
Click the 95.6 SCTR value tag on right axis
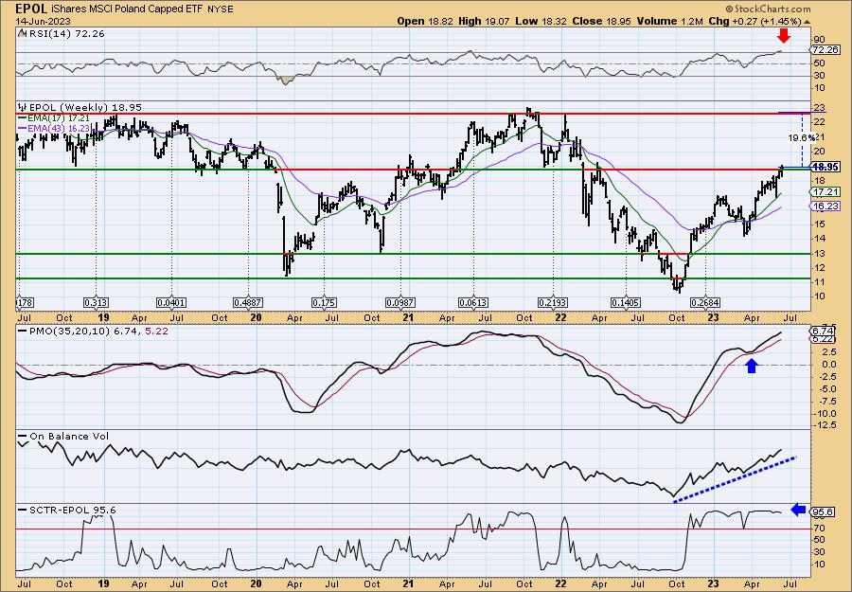click(x=824, y=512)
